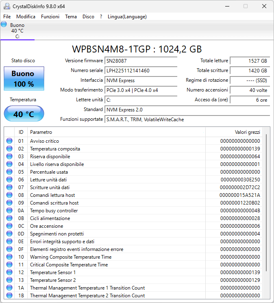Viewport: 274px width, 303px height.
Task: Select the Buono 40 °C C: disk tab
Action: pos(17,31)
